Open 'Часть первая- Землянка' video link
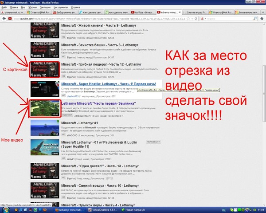This screenshot has height=213, width=266. pyautogui.click(x=98, y=103)
